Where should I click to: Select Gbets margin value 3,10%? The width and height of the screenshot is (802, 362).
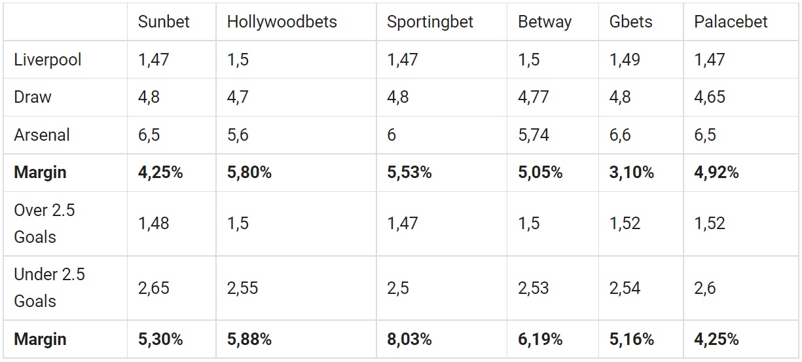632,172
